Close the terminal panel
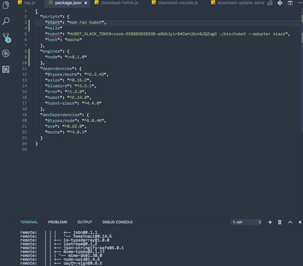The image size is (303, 266). (300, 222)
